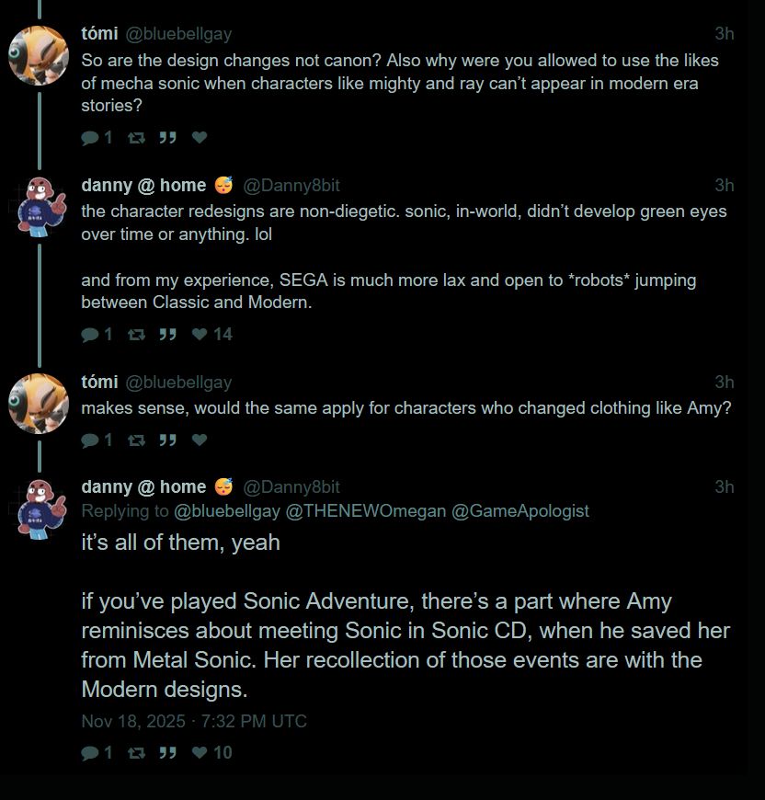Repost tómi's post about mecha sonic
This screenshot has height=800, width=765.
[136, 138]
